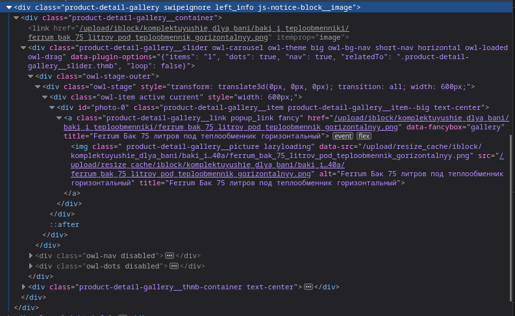This screenshot has height=316, width=515.
Task: Collapse the product-detail-gallery swipeignore div
Action: tap(9, 7)
